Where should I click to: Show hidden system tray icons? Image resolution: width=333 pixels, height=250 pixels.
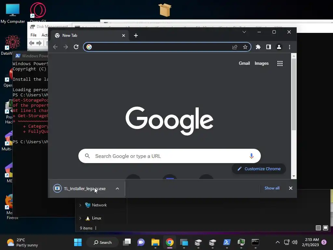pos(278,242)
